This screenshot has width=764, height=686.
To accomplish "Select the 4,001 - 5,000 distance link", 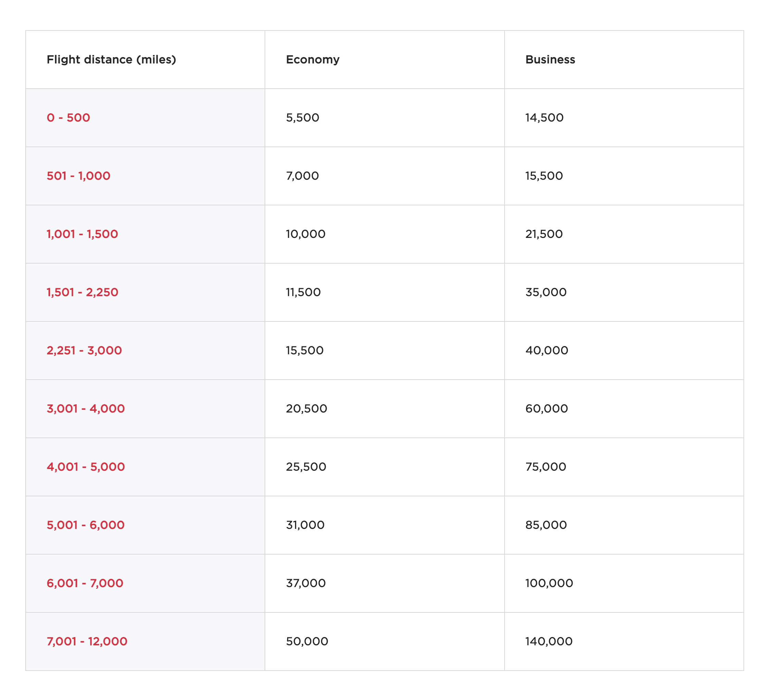I will (86, 467).
